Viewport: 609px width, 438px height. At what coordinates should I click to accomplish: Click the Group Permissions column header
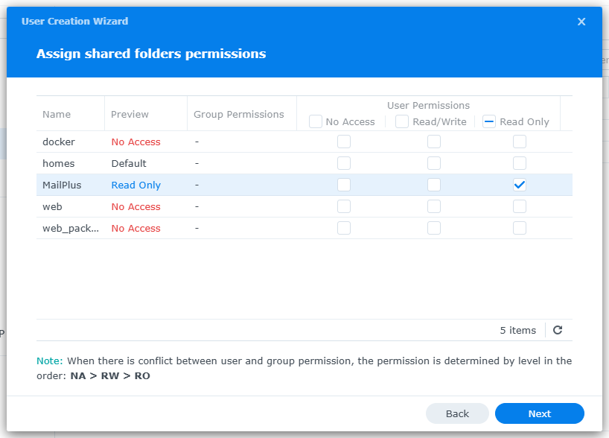[x=239, y=114]
